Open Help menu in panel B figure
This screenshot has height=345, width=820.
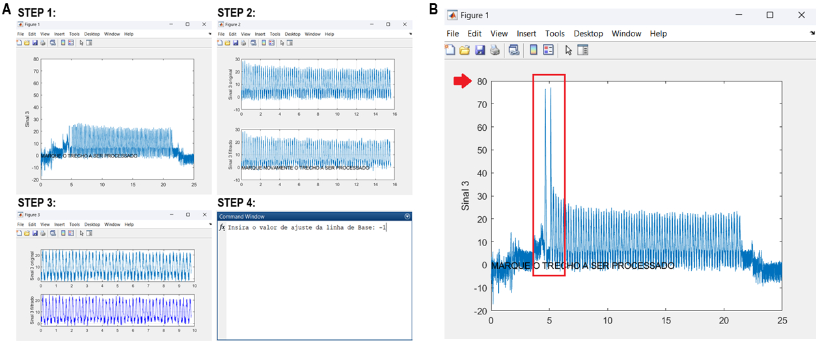(x=658, y=33)
